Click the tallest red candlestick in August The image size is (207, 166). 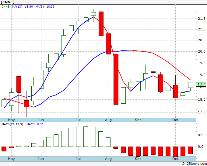(116, 79)
